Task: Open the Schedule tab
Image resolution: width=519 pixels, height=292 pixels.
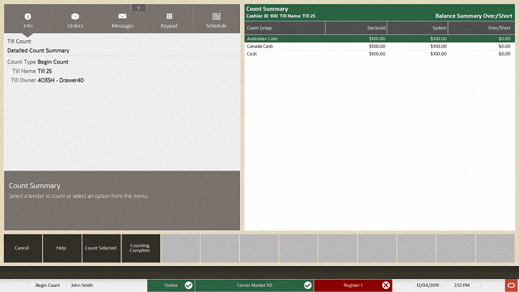Action: click(x=216, y=19)
